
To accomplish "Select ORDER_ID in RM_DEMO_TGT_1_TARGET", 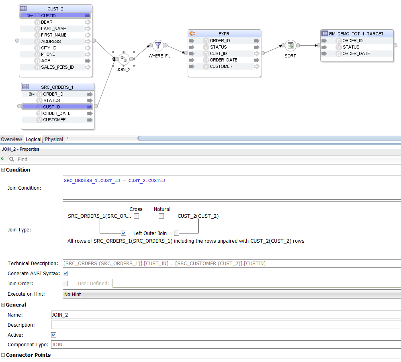I will pyautogui.click(x=357, y=41).
